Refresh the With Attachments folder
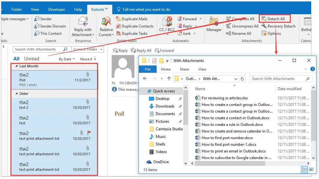This screenshot has width=319, height=179. point(242,79)
